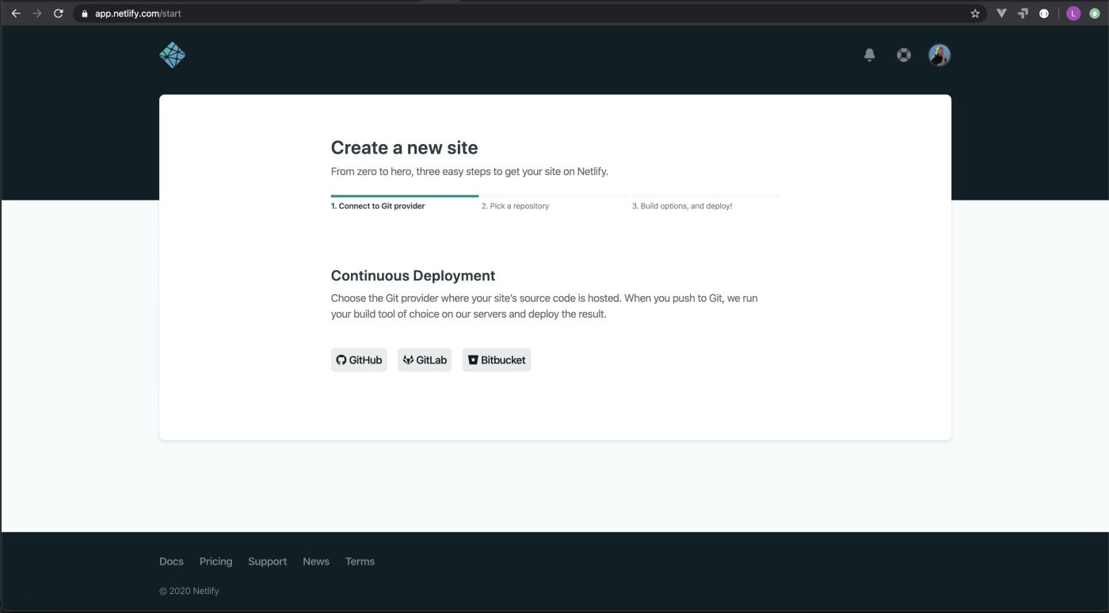Click the purple L browser profile icon
1109x613 pixels.
[1073, 13]
